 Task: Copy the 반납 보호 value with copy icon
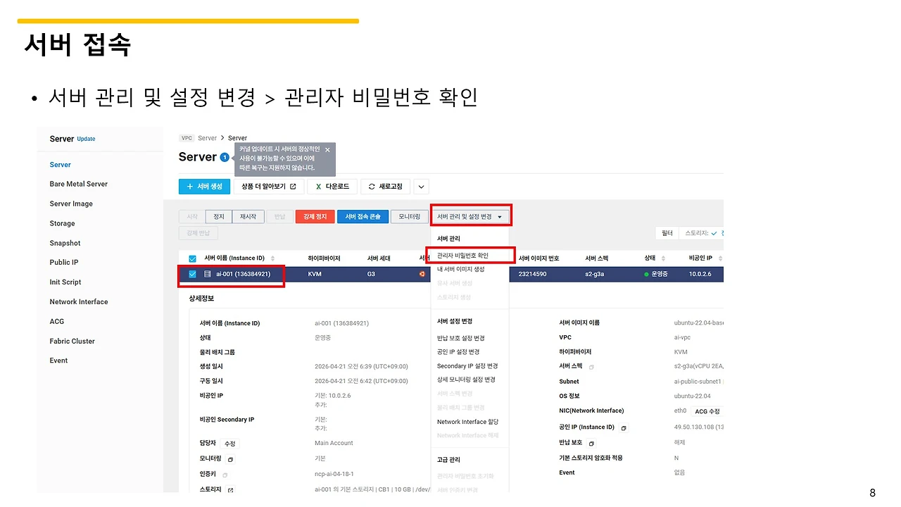point(591,443)
